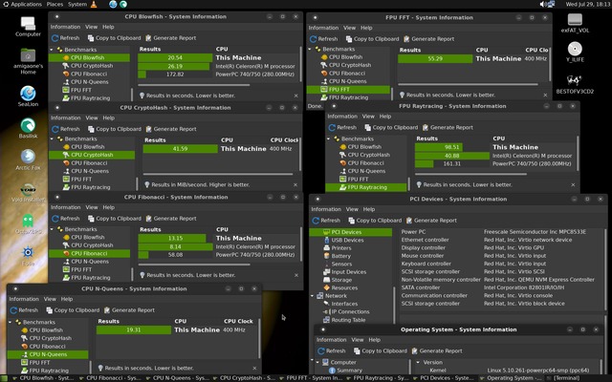Select Routing Table in PCI Devices window
This screenshot has height=382, width=612.
348,320
